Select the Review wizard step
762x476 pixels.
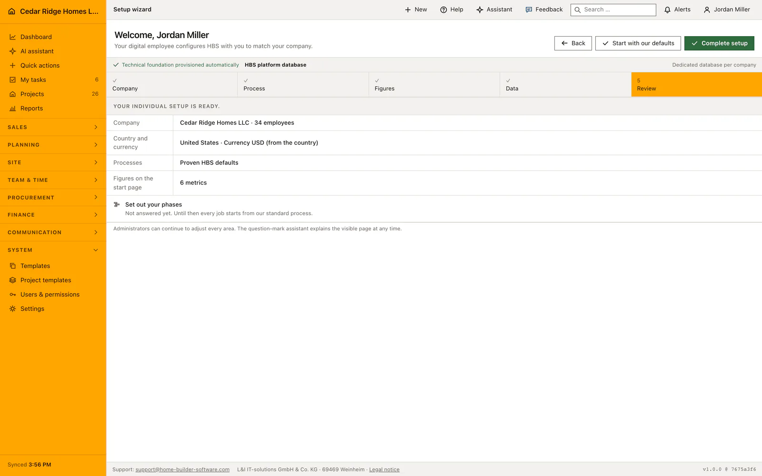[x=697, y=85]
